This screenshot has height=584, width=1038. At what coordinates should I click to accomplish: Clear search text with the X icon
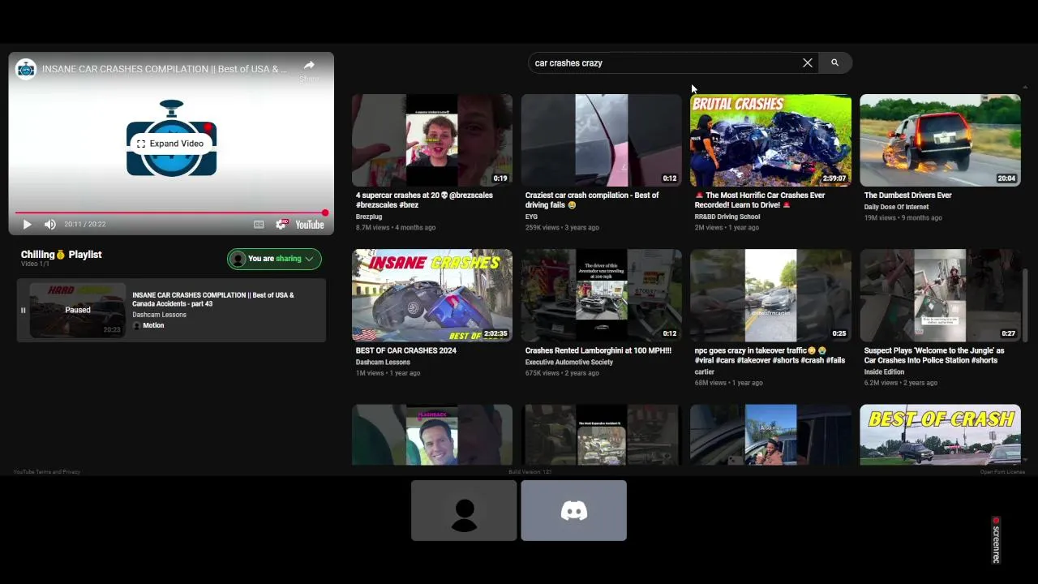coord(808,62)
